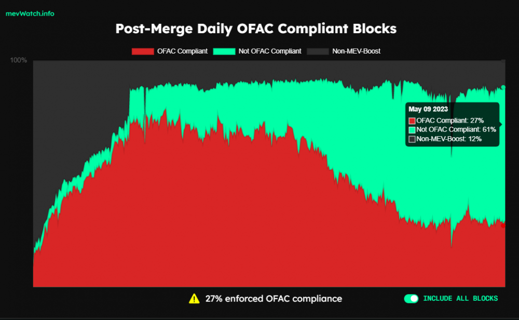Click the green Not OFAC Compliant legend swatch
Screen dimensions: 519x320
(x=224, y=51)
